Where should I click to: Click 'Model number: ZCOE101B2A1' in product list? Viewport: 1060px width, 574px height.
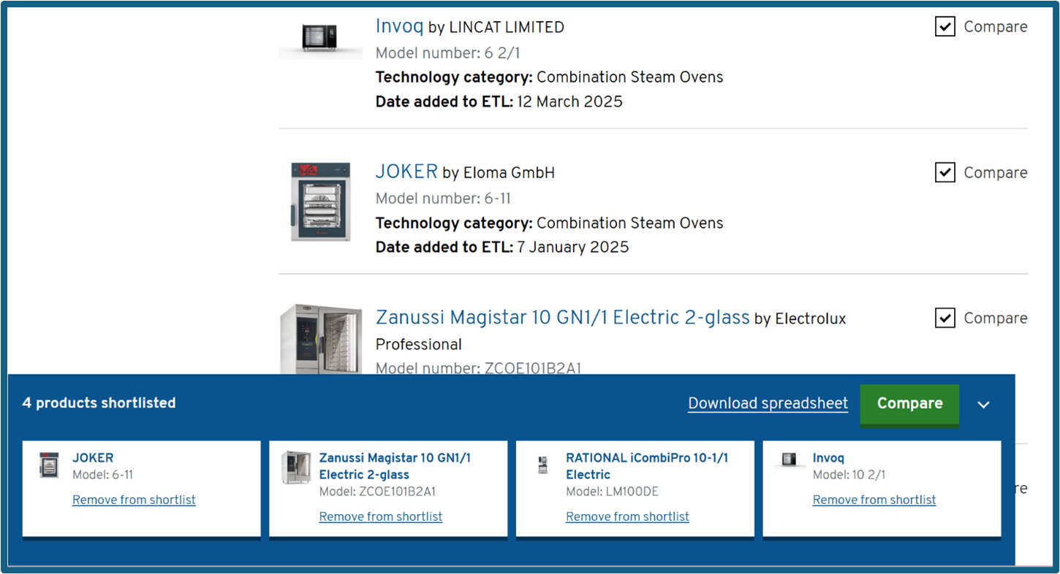478,368
